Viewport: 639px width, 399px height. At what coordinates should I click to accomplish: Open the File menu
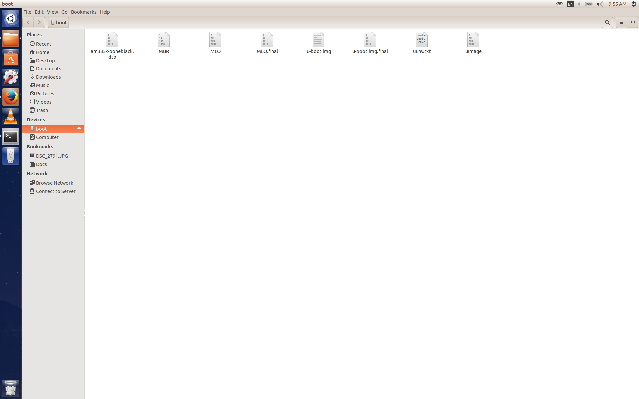[27, 12]
